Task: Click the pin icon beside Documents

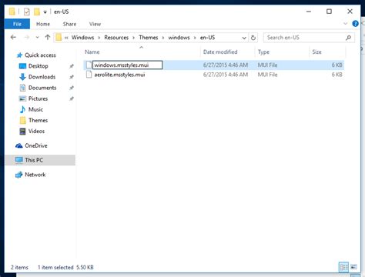Action: coord(72,88)
